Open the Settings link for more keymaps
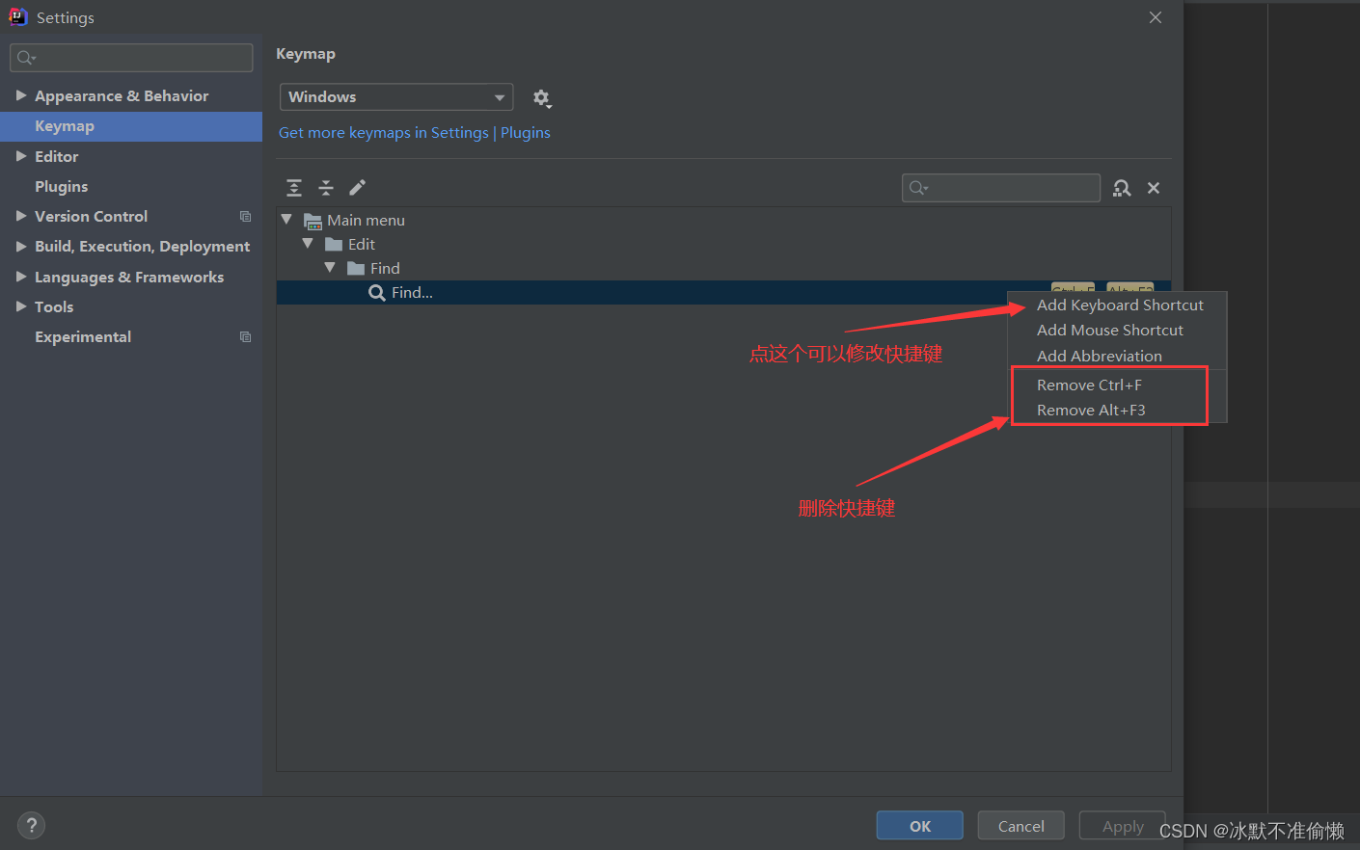Viewport: 1360px width, 850px height. point(459,133)
